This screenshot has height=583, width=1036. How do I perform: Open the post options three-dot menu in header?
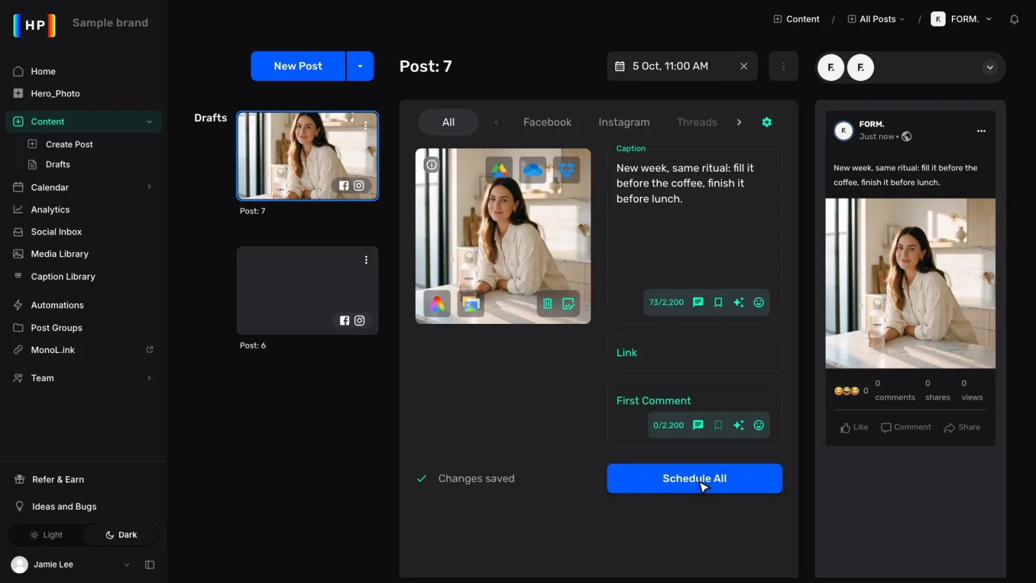(783, 66)
